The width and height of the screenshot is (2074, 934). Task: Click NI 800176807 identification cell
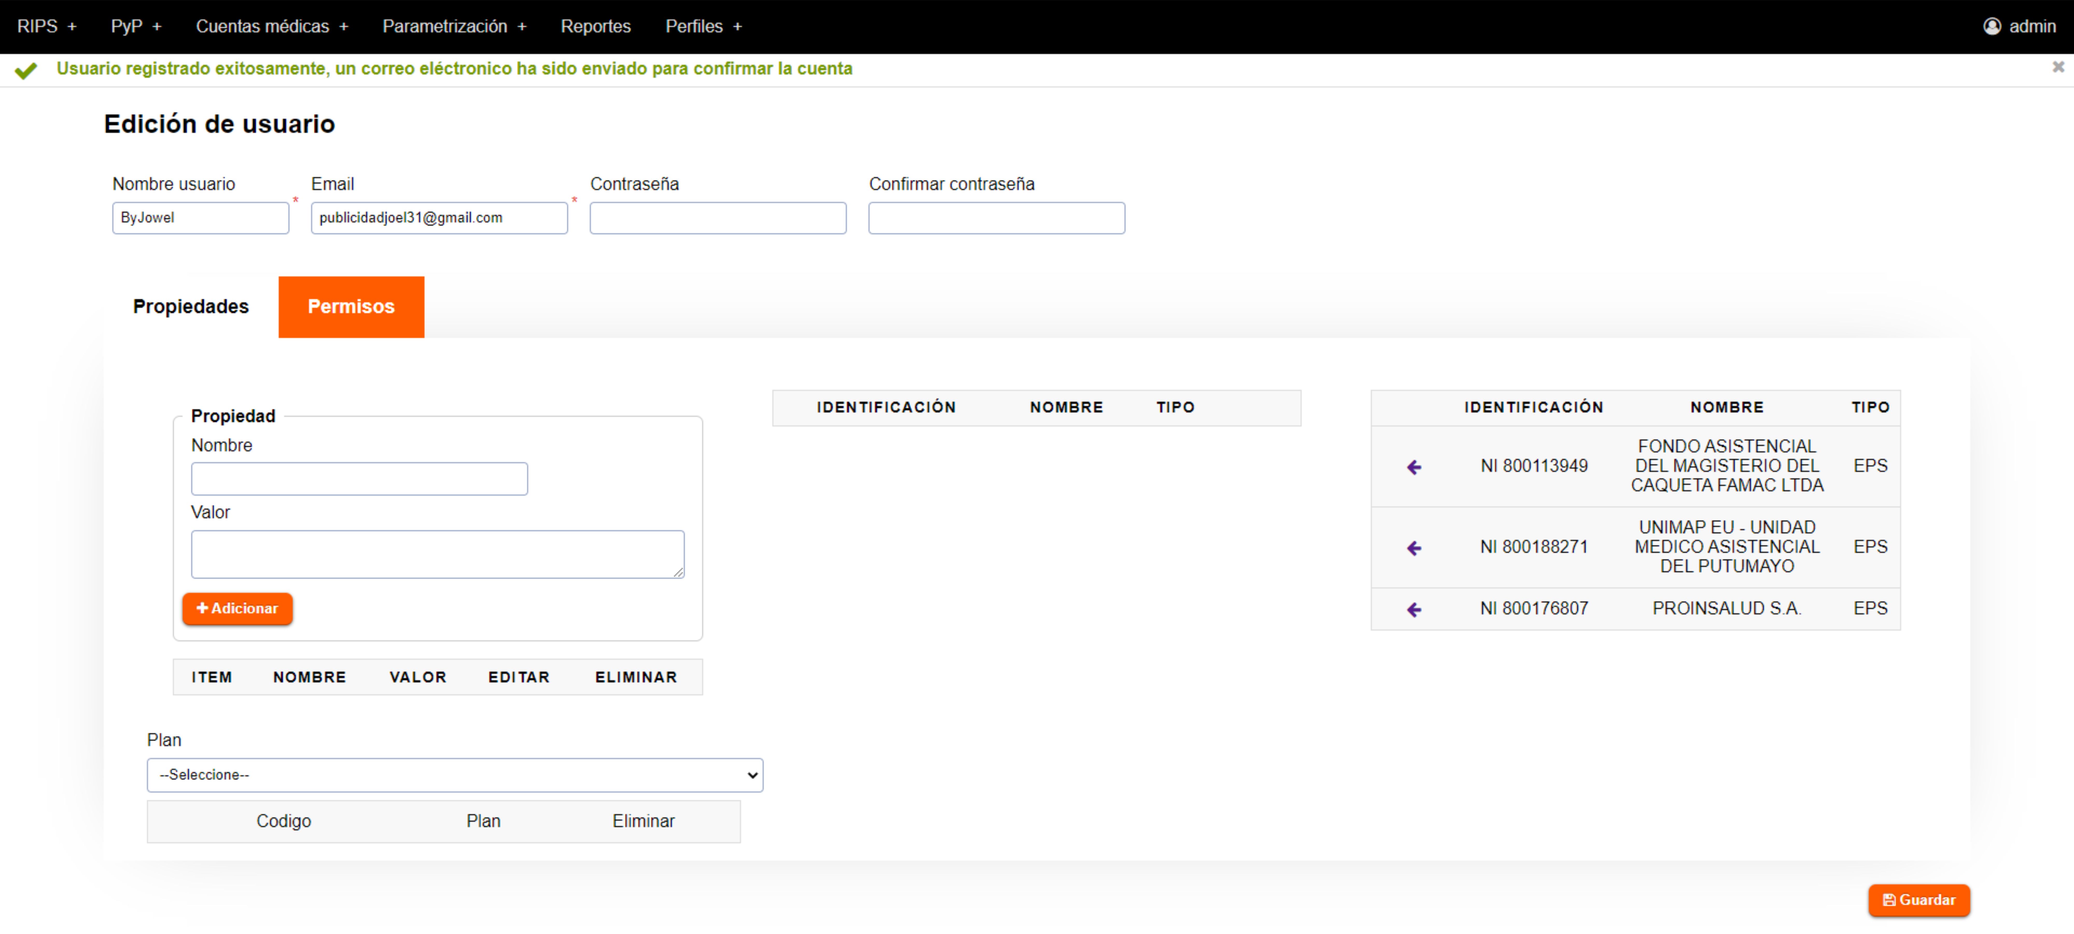1534,609
